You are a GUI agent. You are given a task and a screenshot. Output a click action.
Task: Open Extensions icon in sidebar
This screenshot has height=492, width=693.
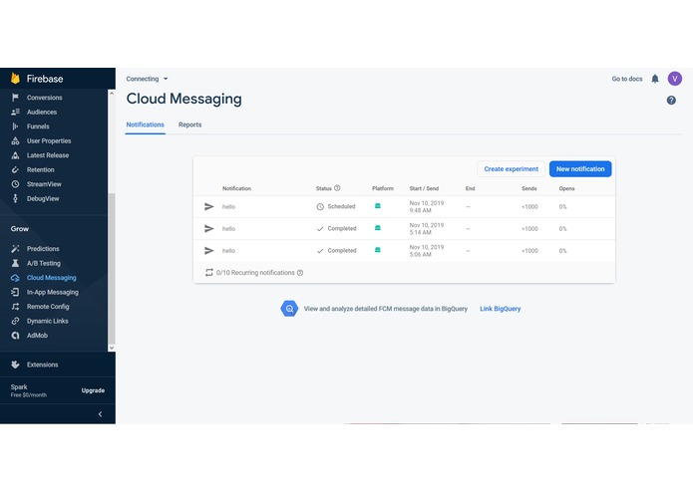point(16,365)
